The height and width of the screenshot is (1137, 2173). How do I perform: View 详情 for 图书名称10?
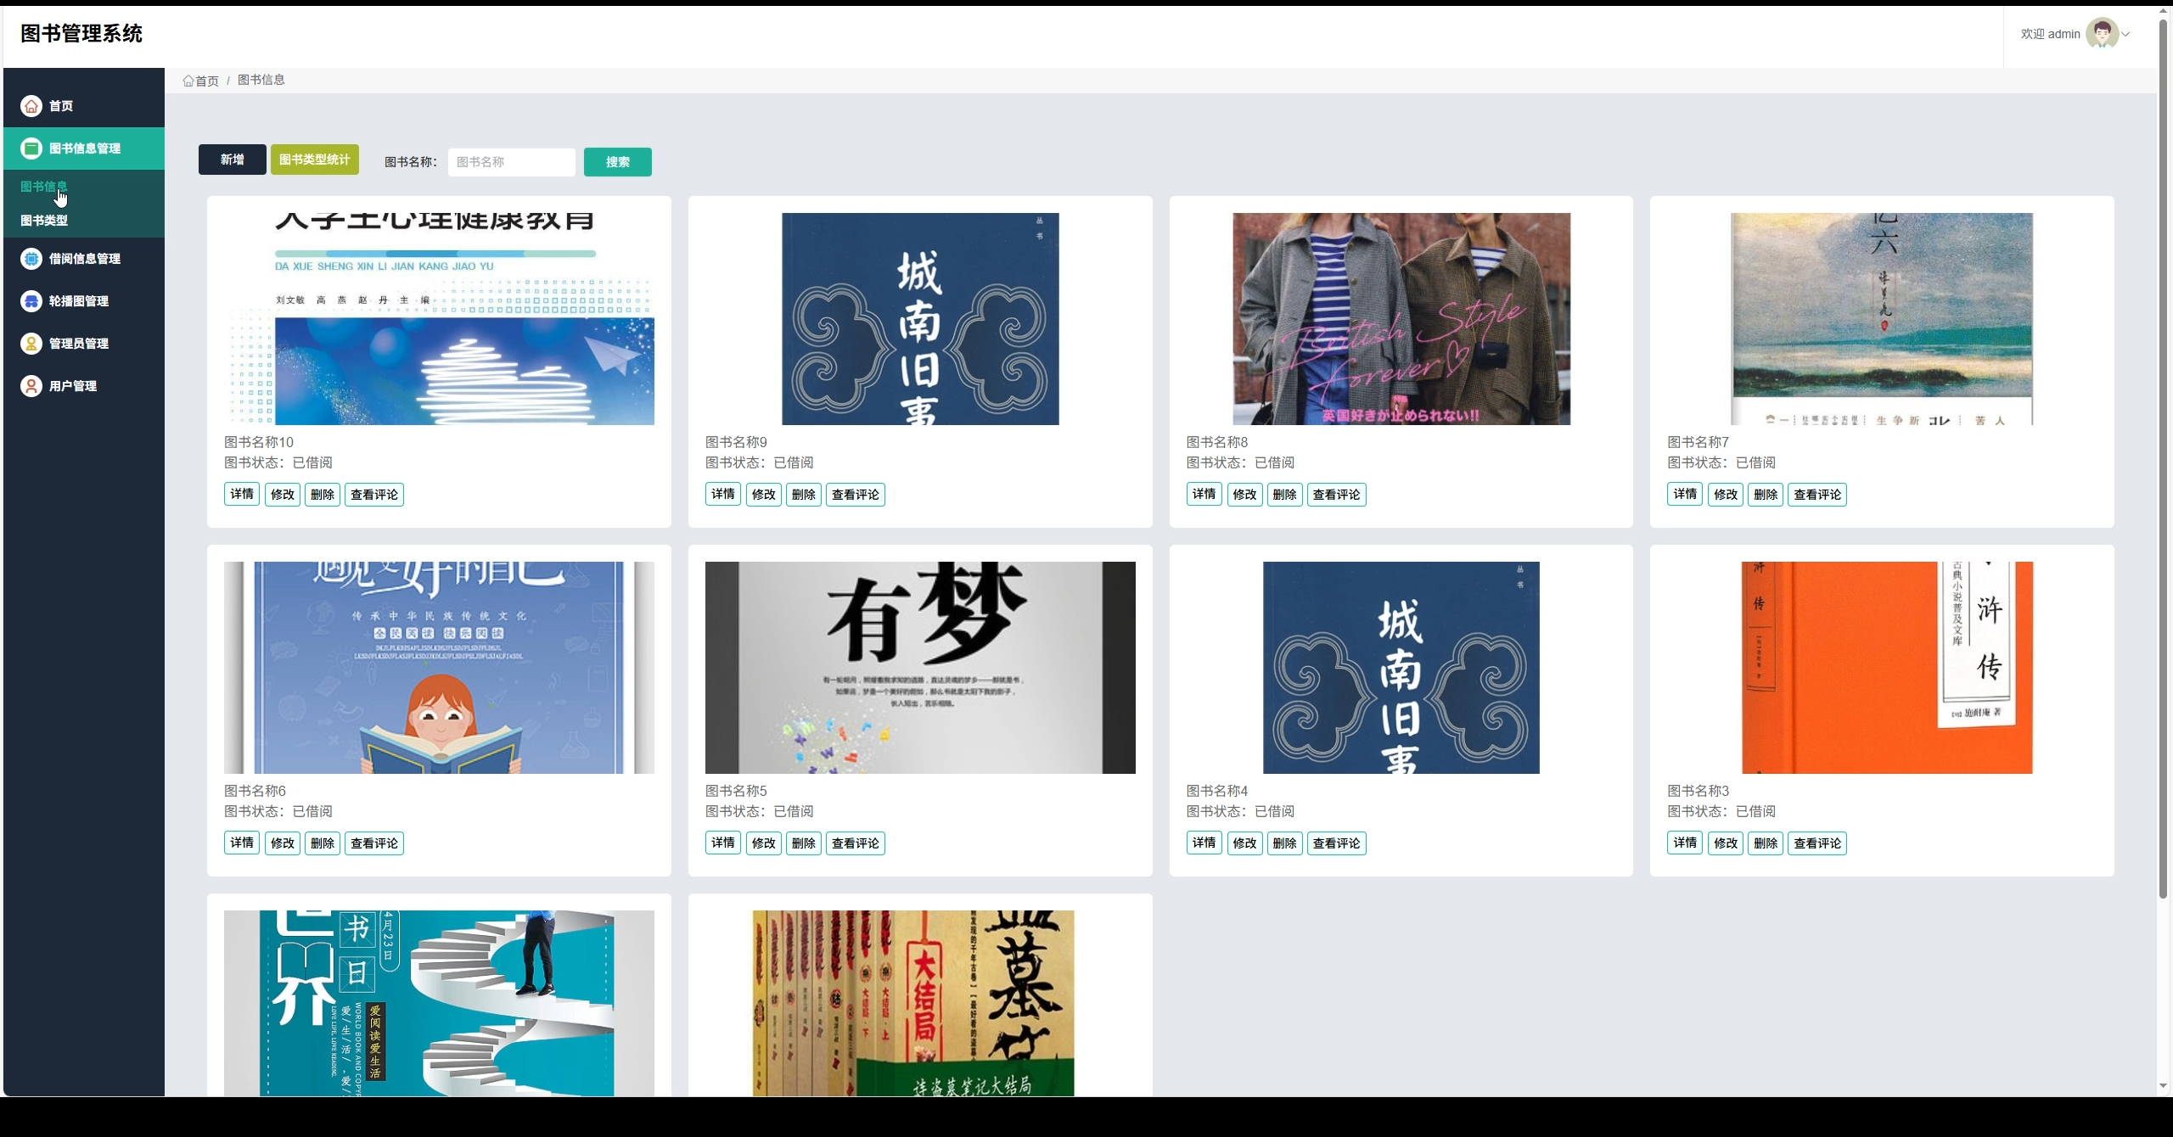(242, 494)
